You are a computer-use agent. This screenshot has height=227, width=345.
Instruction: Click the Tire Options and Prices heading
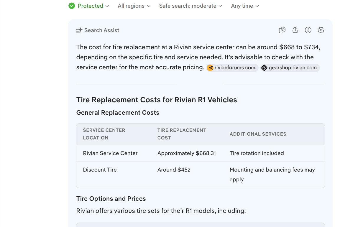tap(111, 199)
